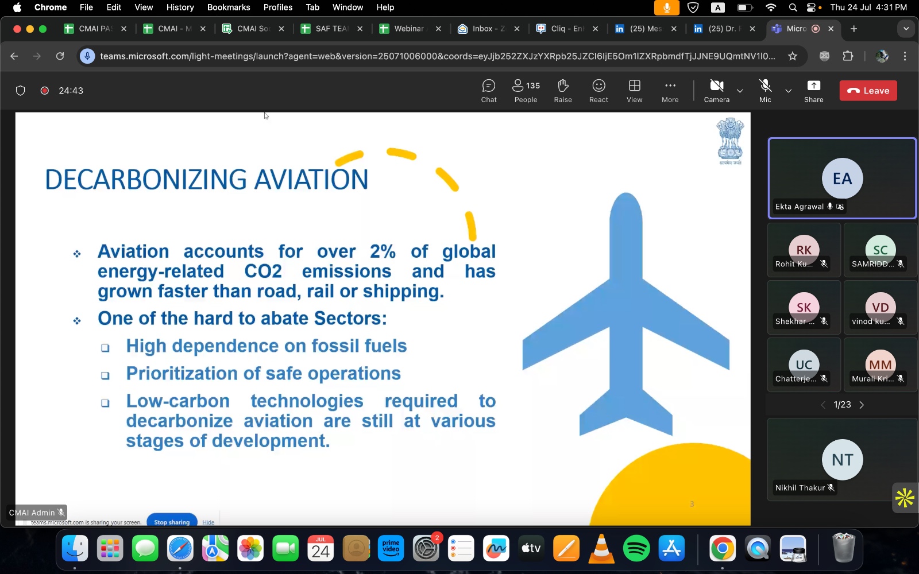Viewport: 919px width, 574px height.
Task: Click the Share screen icon
Action: pyautogui.click(x=814, y=91)
